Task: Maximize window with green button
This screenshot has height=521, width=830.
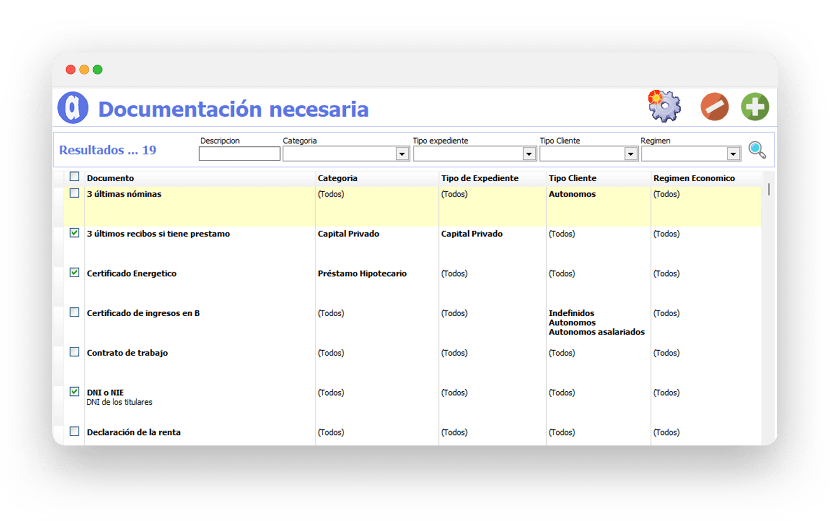Action: (97, 69)
